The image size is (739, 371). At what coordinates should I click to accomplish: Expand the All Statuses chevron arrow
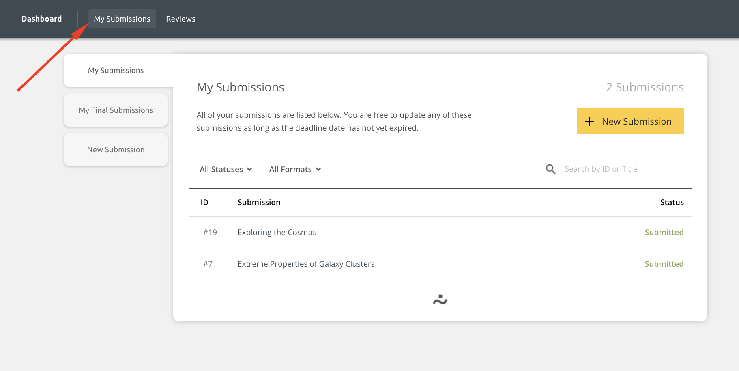click(x=250, y=170)
